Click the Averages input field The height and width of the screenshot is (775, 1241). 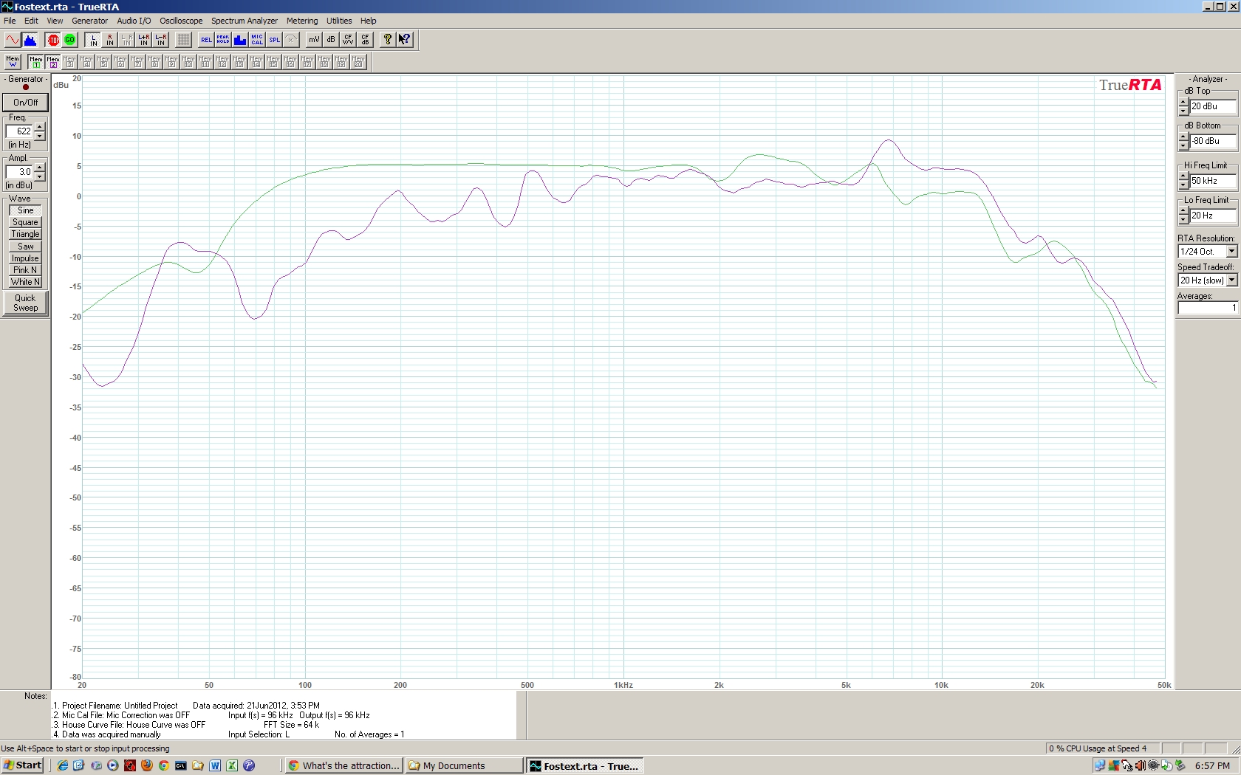(x=1207, y=308)
